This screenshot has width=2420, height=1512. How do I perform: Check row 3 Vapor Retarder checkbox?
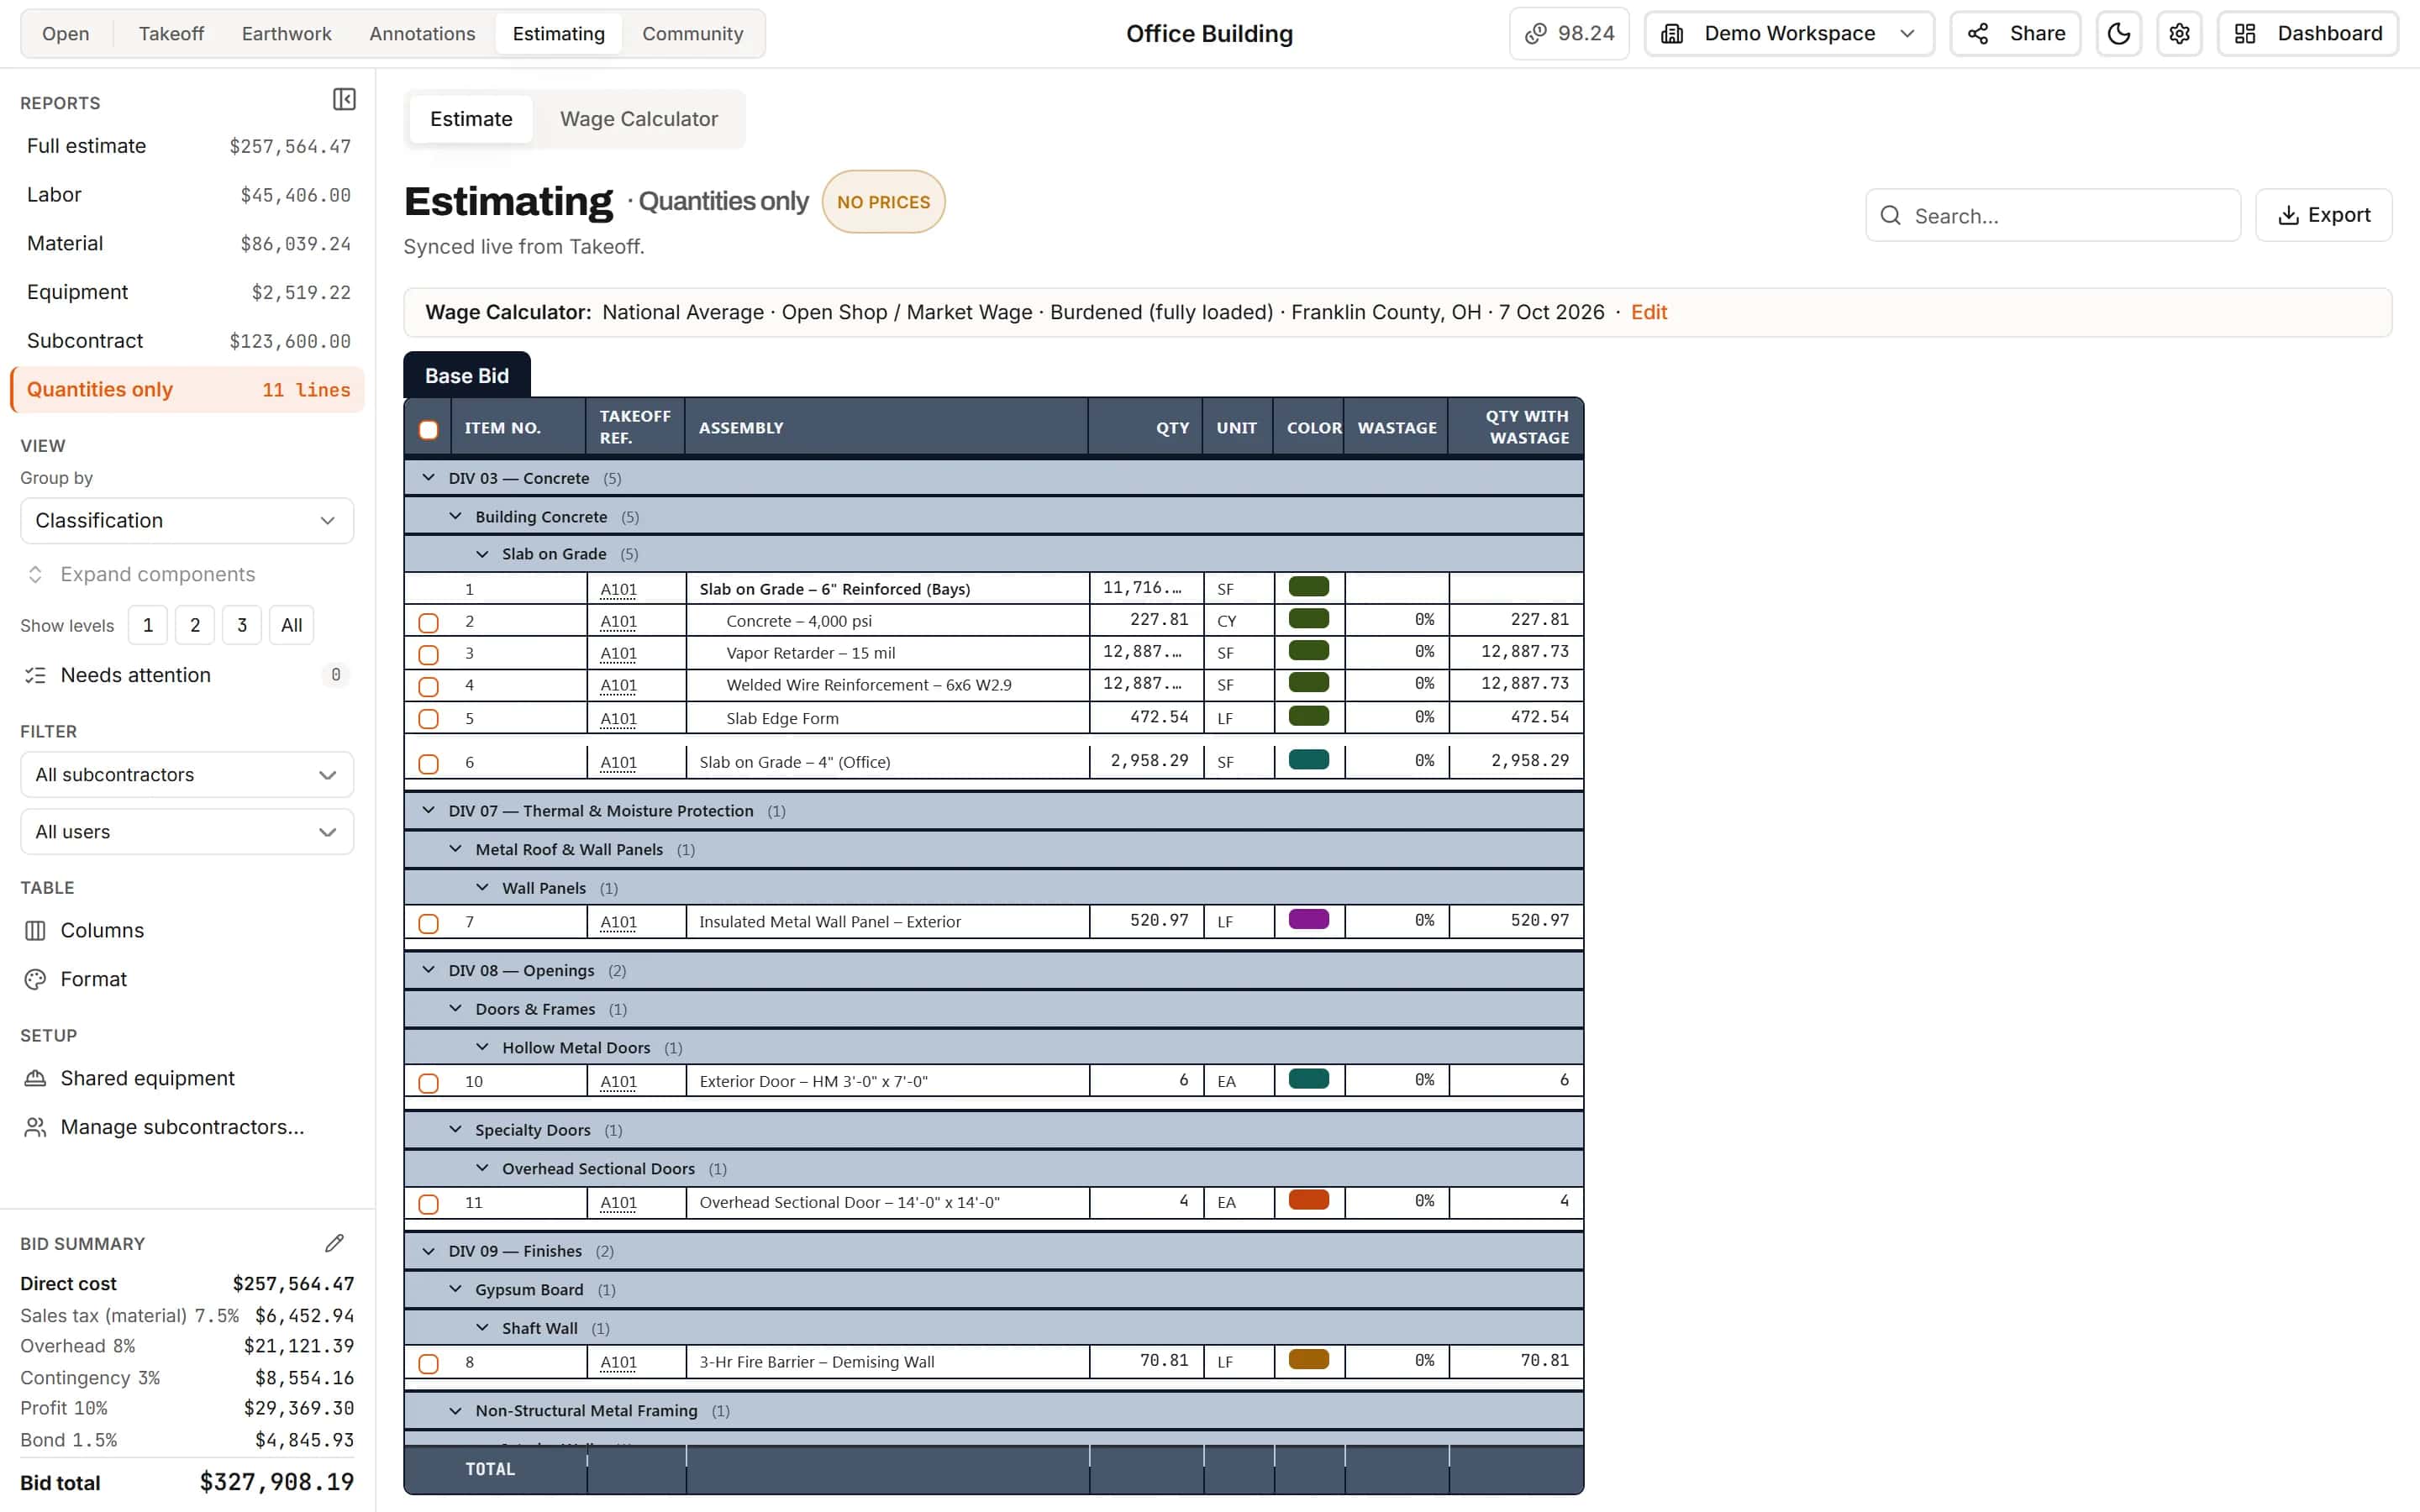click(x=428, y=655)
